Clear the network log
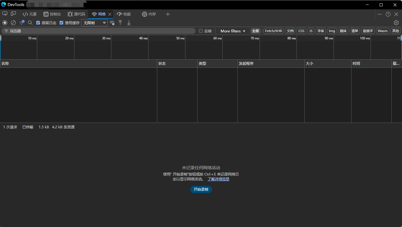This screenshot has width=402, height=227. click(x=13, y=23)
